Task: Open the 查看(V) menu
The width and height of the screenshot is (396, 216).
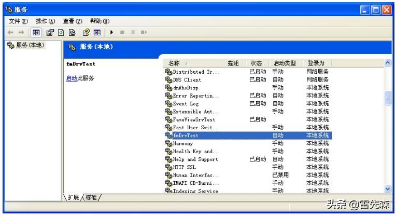Action: (x=73, y=21)
